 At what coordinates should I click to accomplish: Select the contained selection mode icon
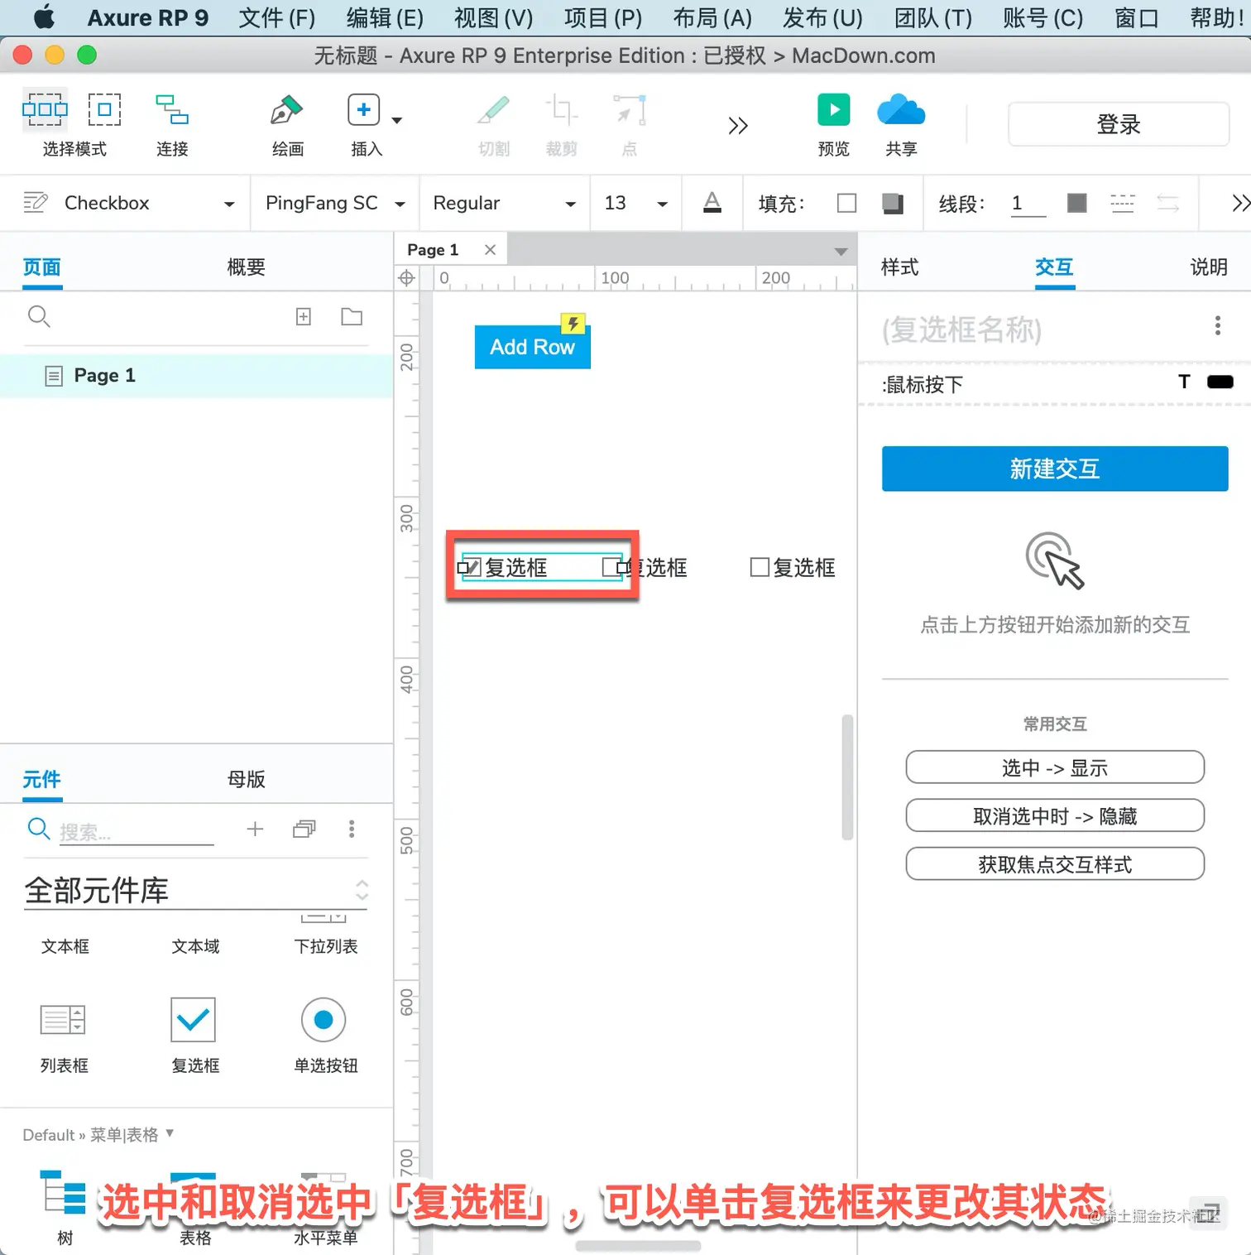click(104, 109)
